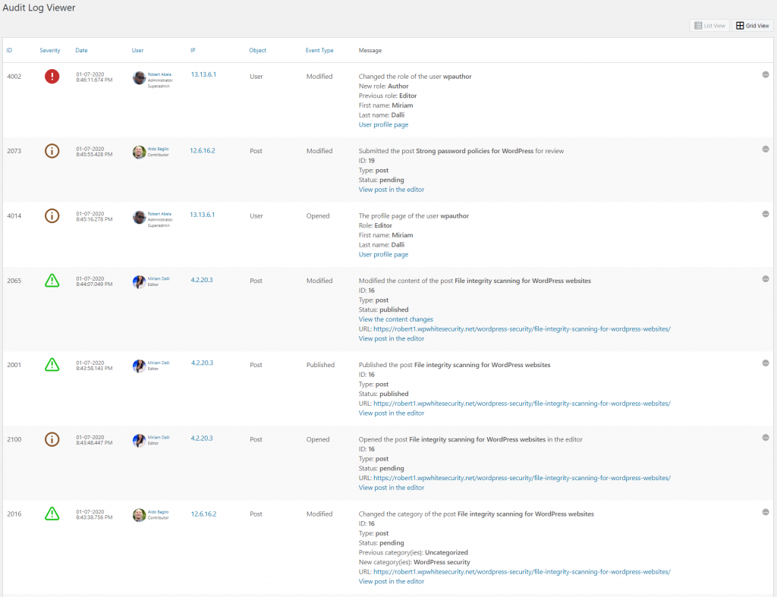Click Robert Abela's avatar in event 4002
This screenshot has width=777, height=597.
click(139, 77)
